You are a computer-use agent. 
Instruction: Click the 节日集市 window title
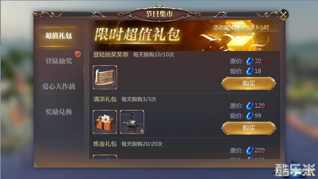[x=159, y=14]
